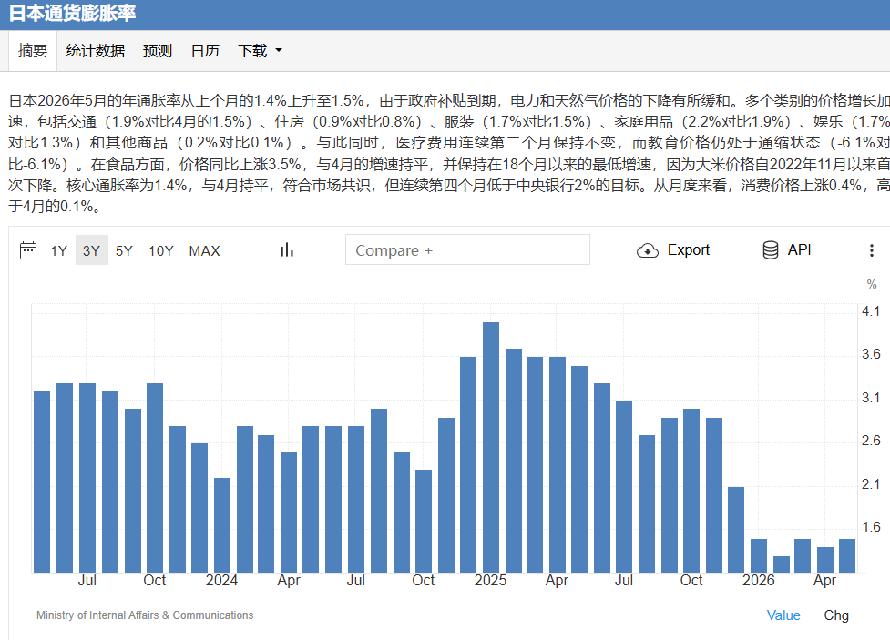Viewport: 890px width, 640px height.
Task: Click the 日本通货膨胀率 page title
Action: click(x=72, y=13)
